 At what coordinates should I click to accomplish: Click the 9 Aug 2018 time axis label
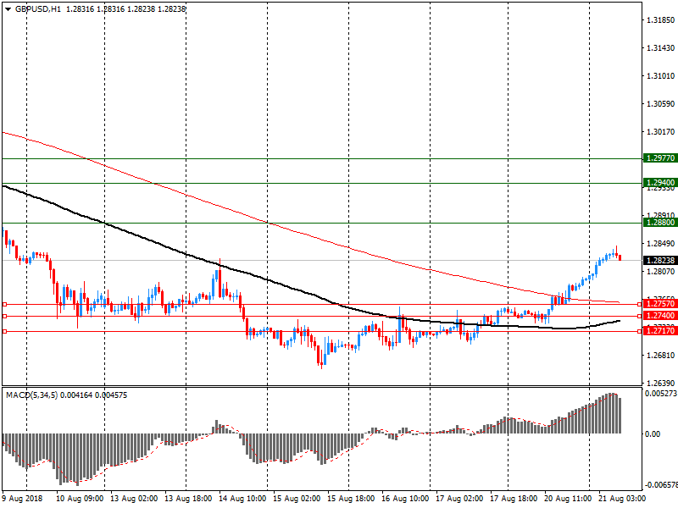(23, 499)
